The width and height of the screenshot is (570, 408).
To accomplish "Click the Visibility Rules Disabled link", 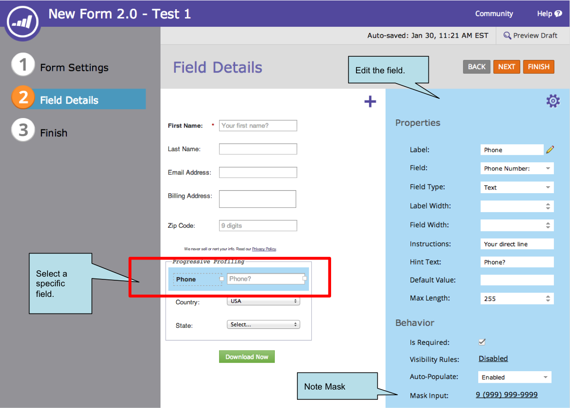I will pyautogui.click(x=493, y=359).
